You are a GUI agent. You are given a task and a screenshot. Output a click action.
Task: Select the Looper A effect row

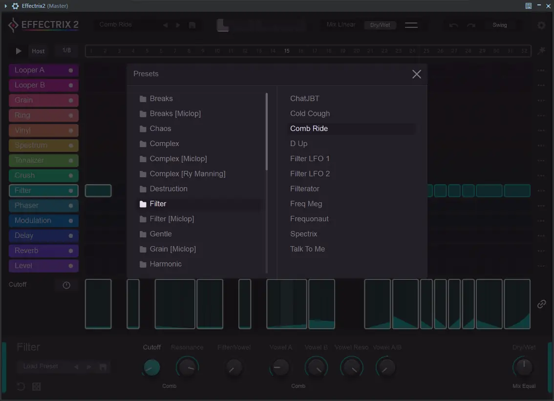pos(43,70)
